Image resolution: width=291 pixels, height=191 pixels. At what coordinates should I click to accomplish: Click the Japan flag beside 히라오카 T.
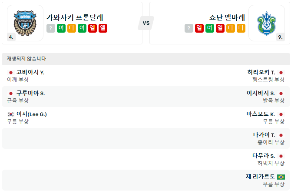(x=281, y=72)
